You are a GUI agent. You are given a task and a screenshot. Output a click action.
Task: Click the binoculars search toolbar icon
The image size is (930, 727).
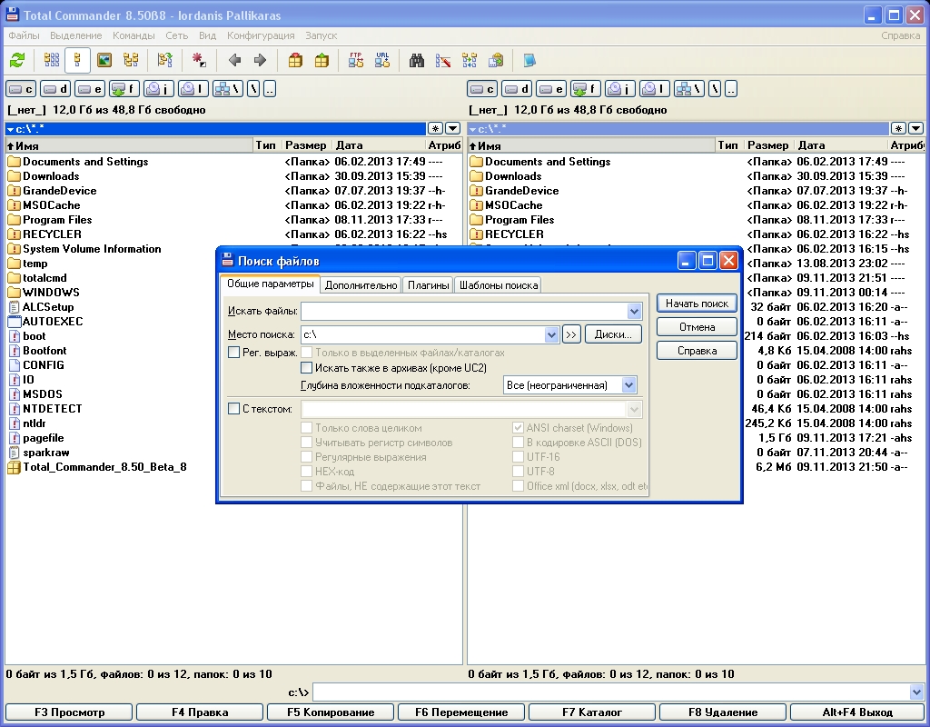[417, 61]
